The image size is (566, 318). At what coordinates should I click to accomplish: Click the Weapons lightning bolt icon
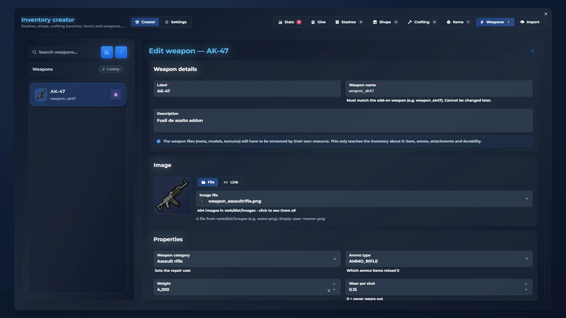click(x=482, y=22)
